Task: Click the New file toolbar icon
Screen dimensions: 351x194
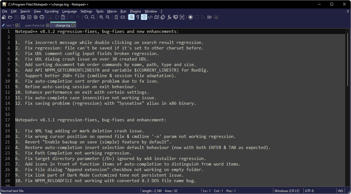Action: pos(4,17)
